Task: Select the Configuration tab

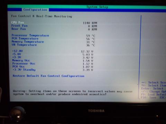Action: tap(35, 10)
